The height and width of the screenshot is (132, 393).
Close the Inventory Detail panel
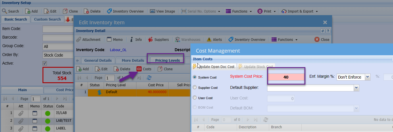[x=322, y=39]
